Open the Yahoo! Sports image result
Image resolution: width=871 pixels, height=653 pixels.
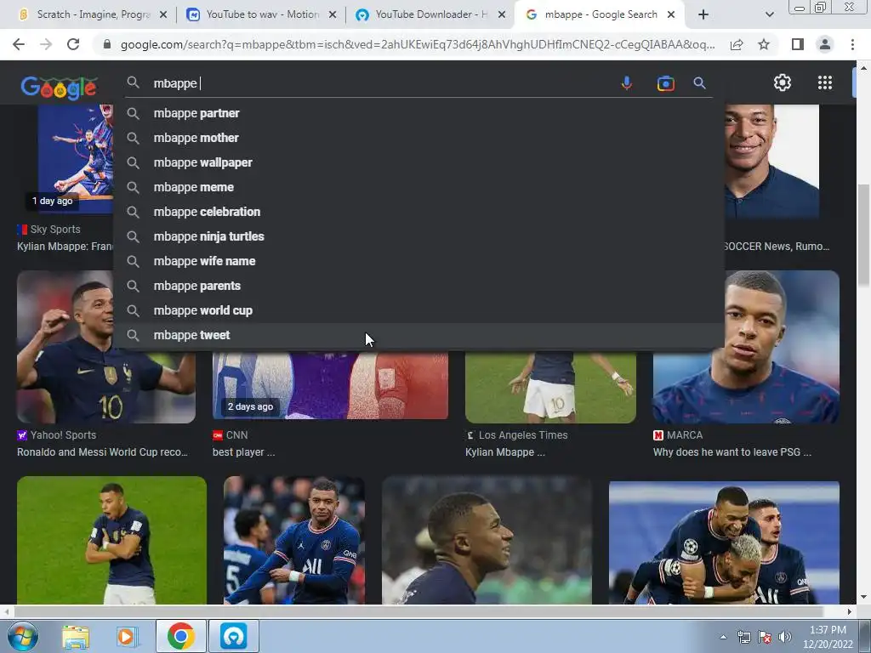[64, 347]
